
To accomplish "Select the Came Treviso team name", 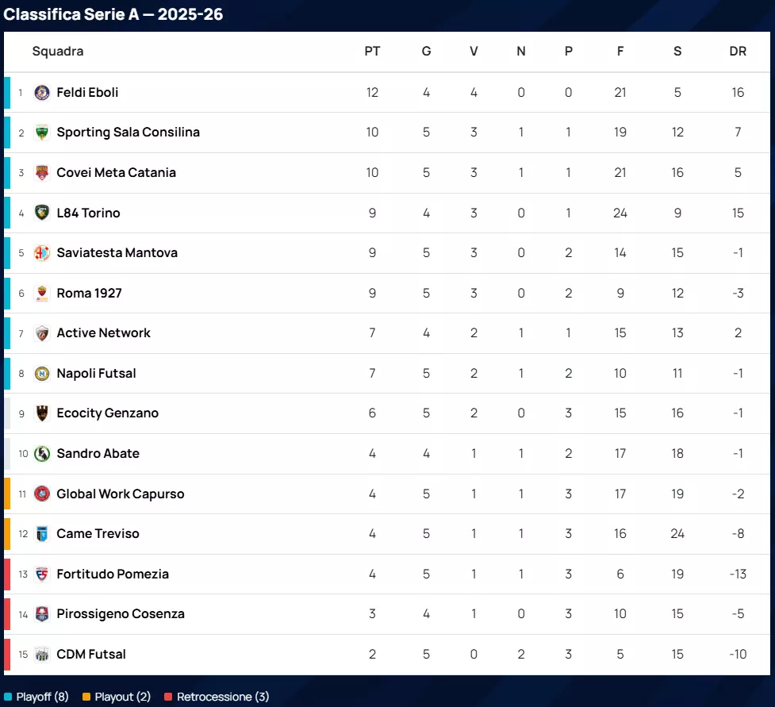I will coord(98,534).
